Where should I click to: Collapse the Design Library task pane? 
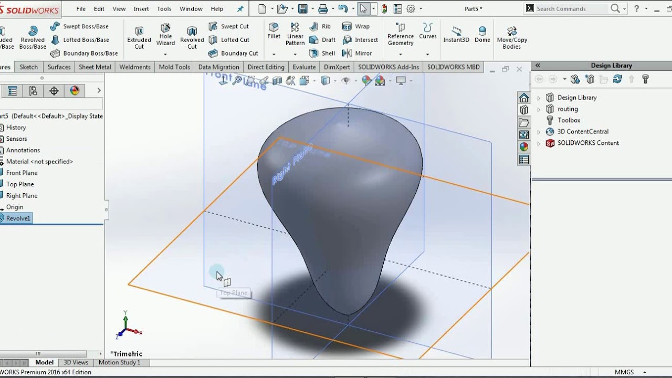coord(538,66)
